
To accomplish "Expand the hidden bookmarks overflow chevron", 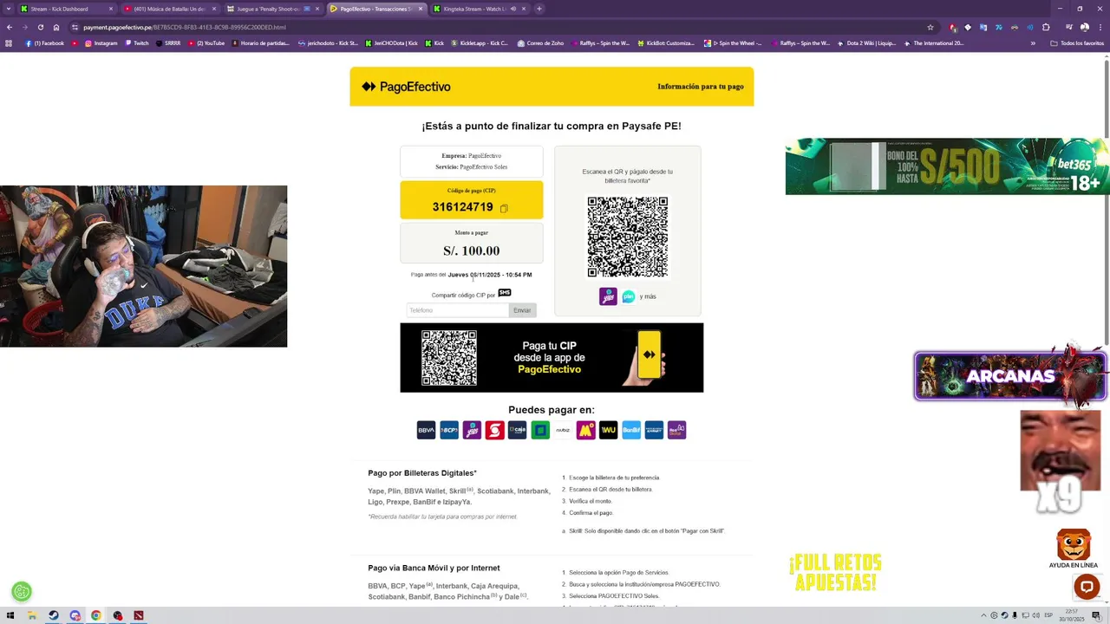I will pyautogui.click(x=1033, y=43).
